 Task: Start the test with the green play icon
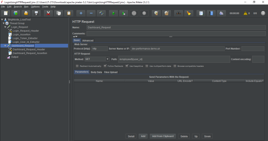click(x=113, y=13)
